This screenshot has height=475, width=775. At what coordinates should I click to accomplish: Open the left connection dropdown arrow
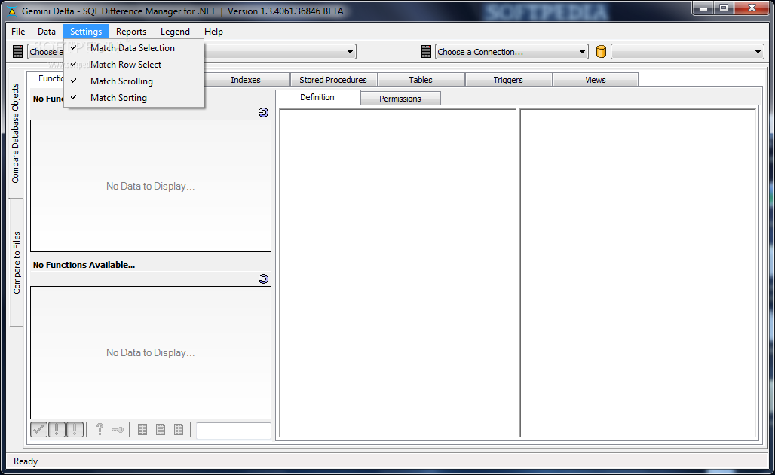click(350, 52)
